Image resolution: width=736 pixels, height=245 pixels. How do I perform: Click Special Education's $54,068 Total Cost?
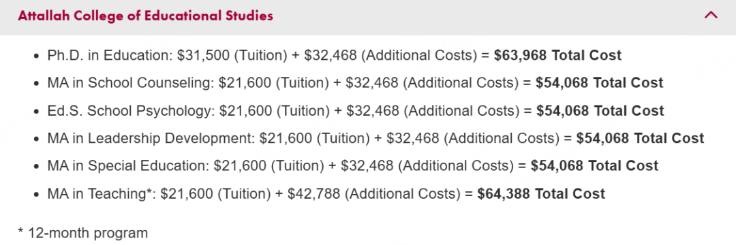(595, 166)
